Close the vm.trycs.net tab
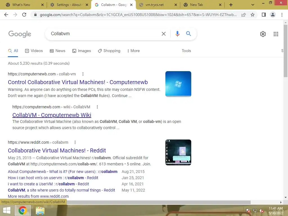Screen dimensions: 288x216 coord(176,5)
